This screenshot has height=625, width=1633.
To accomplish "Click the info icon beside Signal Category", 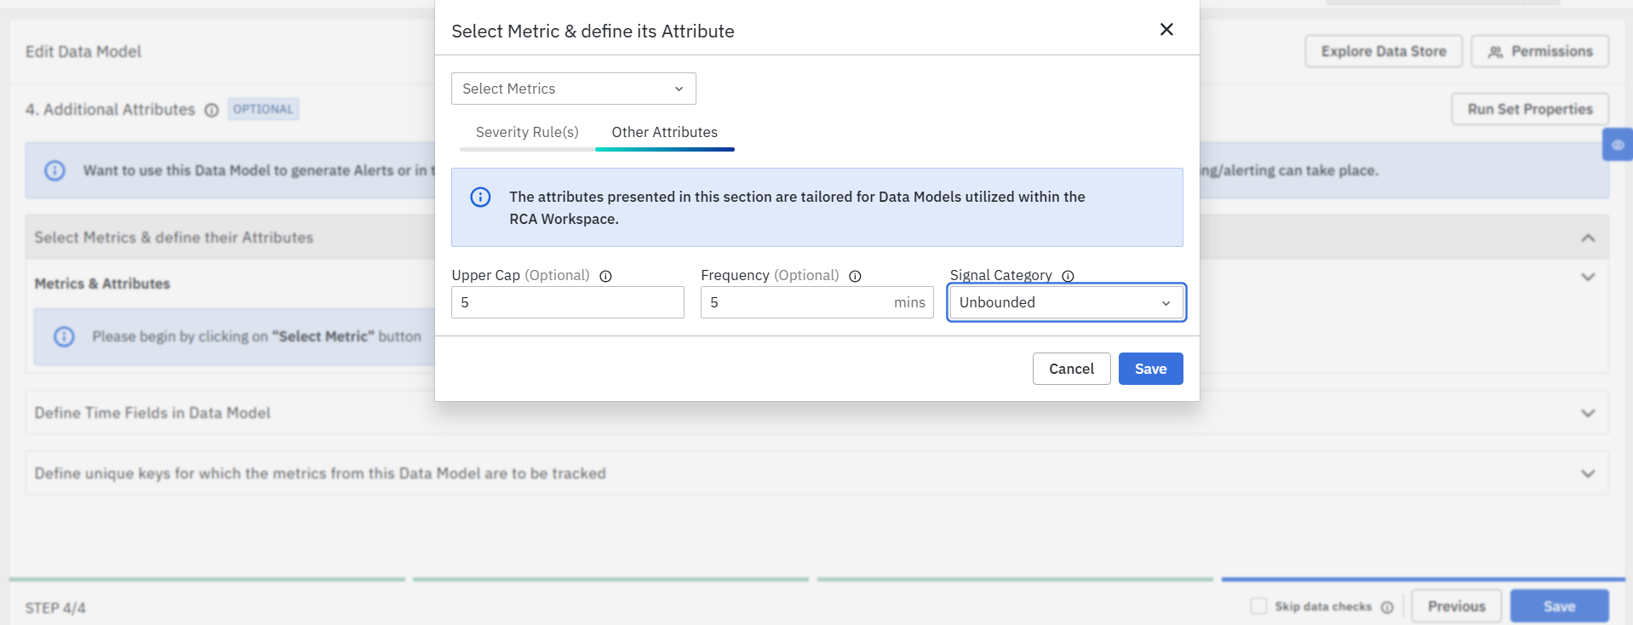I will [x=1068, y=276].
